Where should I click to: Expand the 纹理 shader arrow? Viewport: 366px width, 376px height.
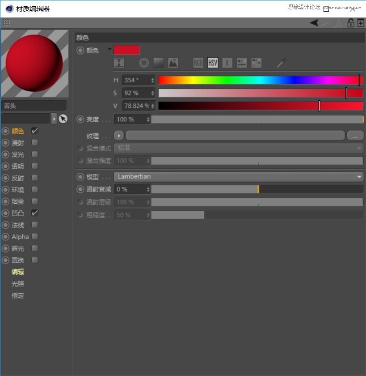(x=118, y=135)
